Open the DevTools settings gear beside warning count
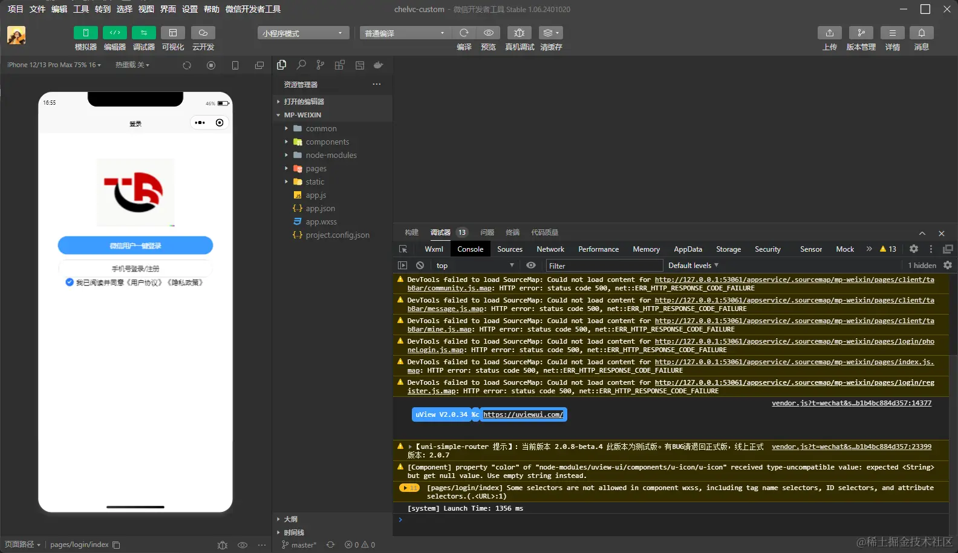Viewport: 958px width, 553px height. [914, 249]
